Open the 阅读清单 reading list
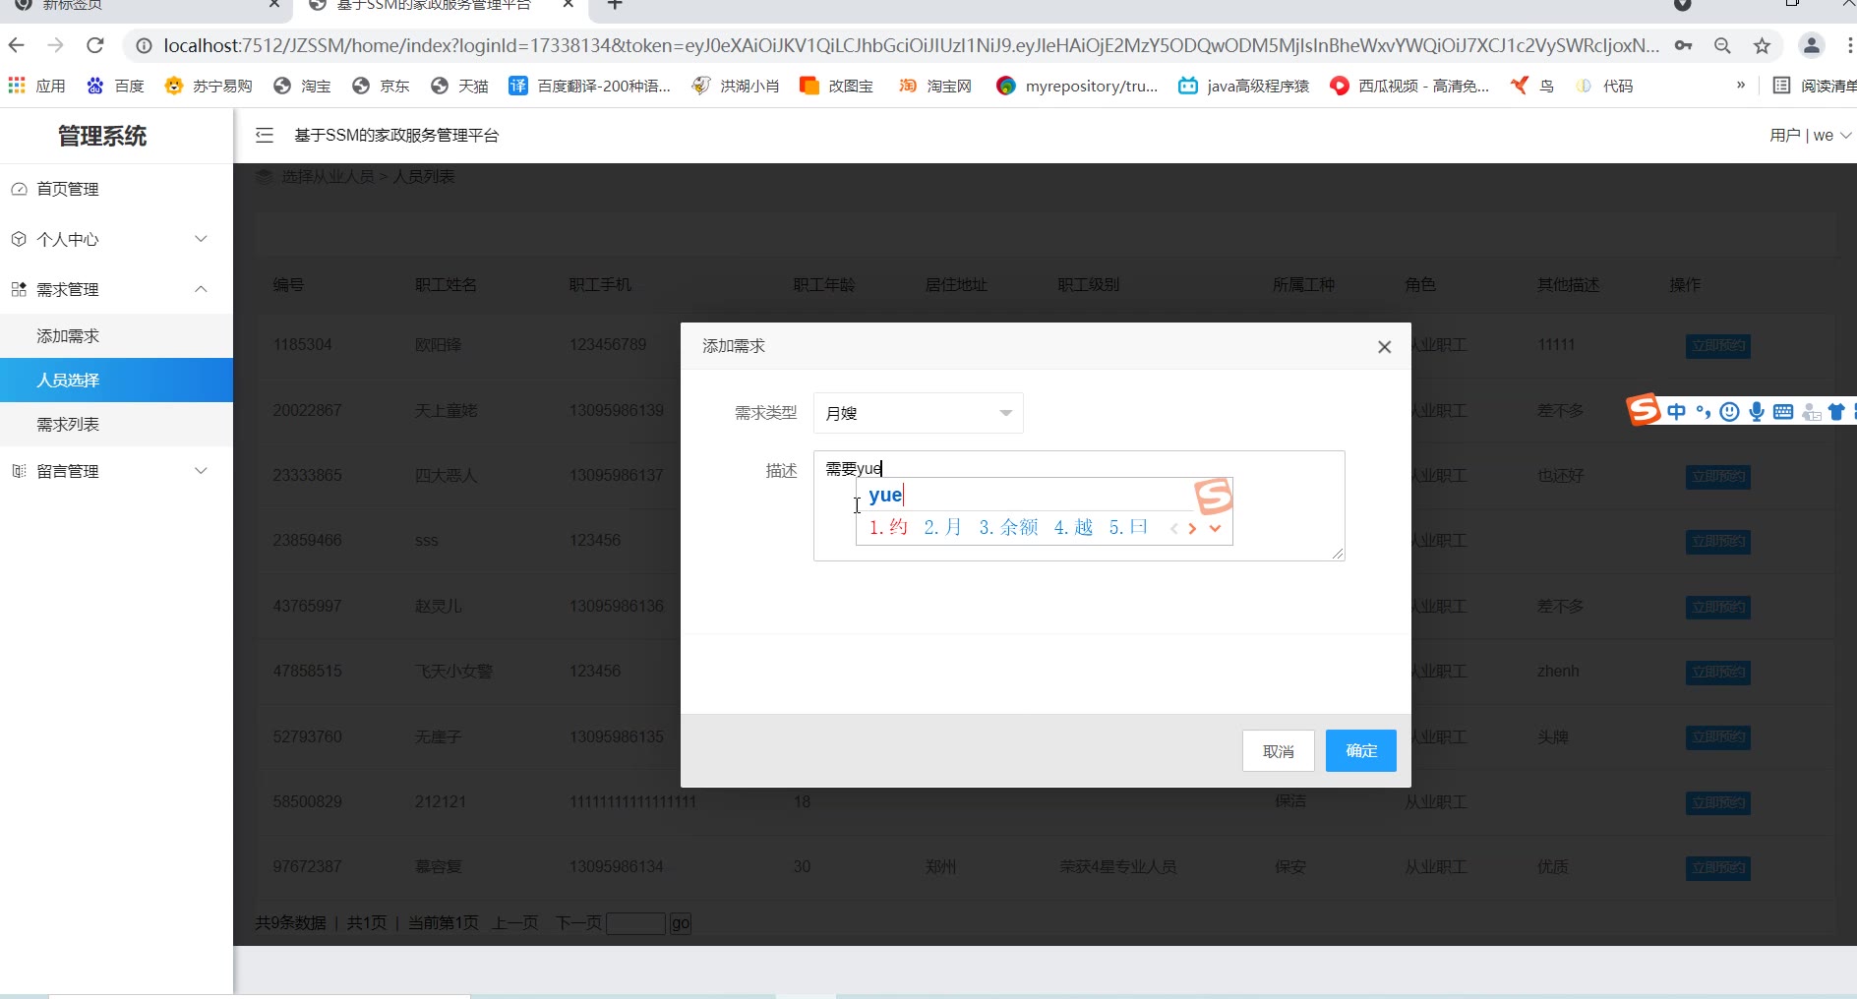 (1816, 86)
